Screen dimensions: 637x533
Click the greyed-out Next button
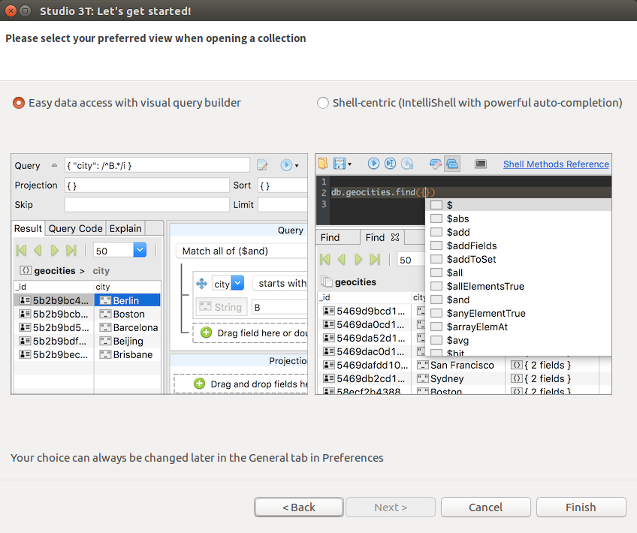391,507
